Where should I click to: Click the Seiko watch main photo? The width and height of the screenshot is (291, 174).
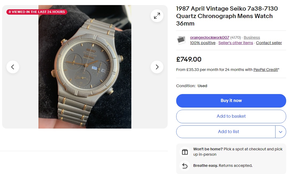pyautogui.click(x=85, y=67)
